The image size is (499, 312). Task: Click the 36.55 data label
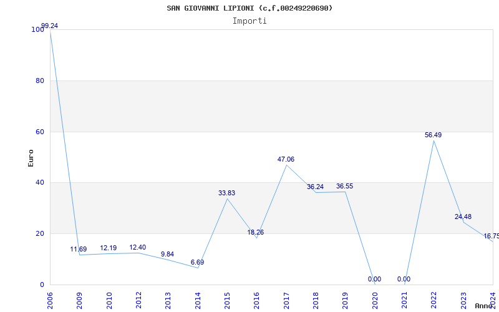pos(345,186)
